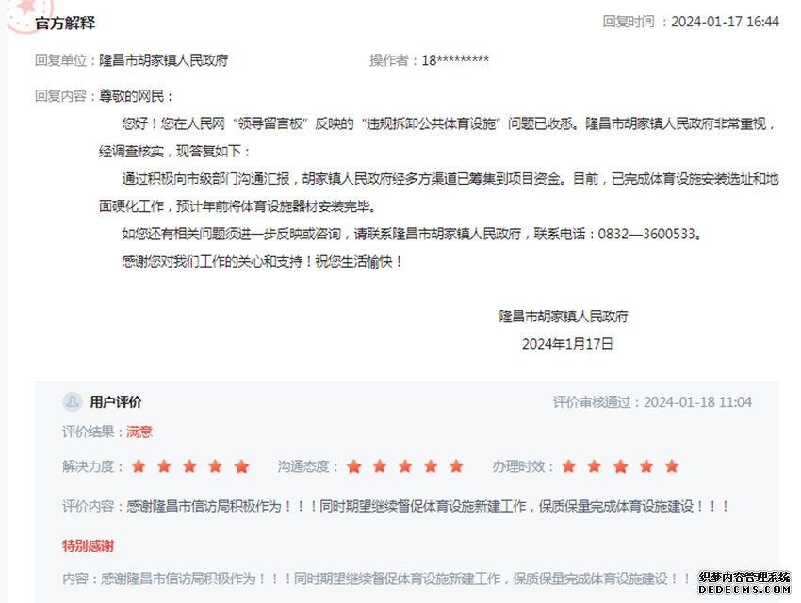Click the 内容 thanks line under 特别感谢

377,579
